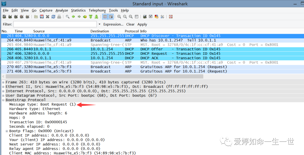Expand the Ethernet II tree node
This screenshot has height=155, width=304.
coord(3,87)
